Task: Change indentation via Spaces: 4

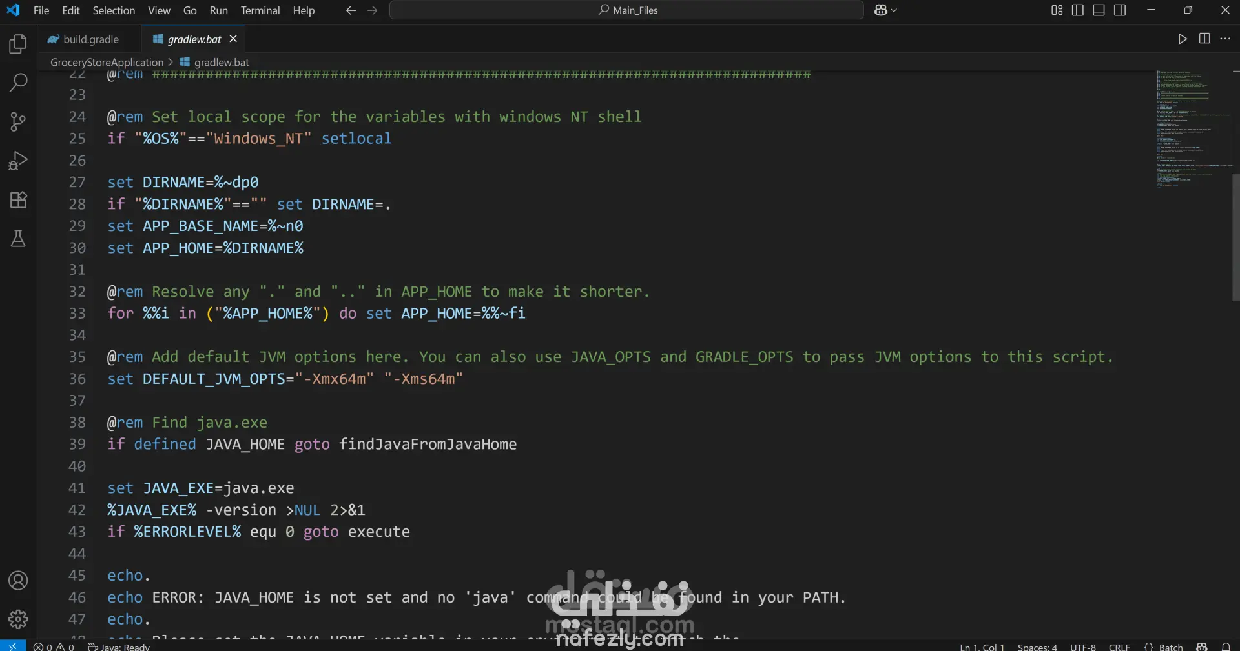Action: pyautogui.click(x=1037, y=646)
